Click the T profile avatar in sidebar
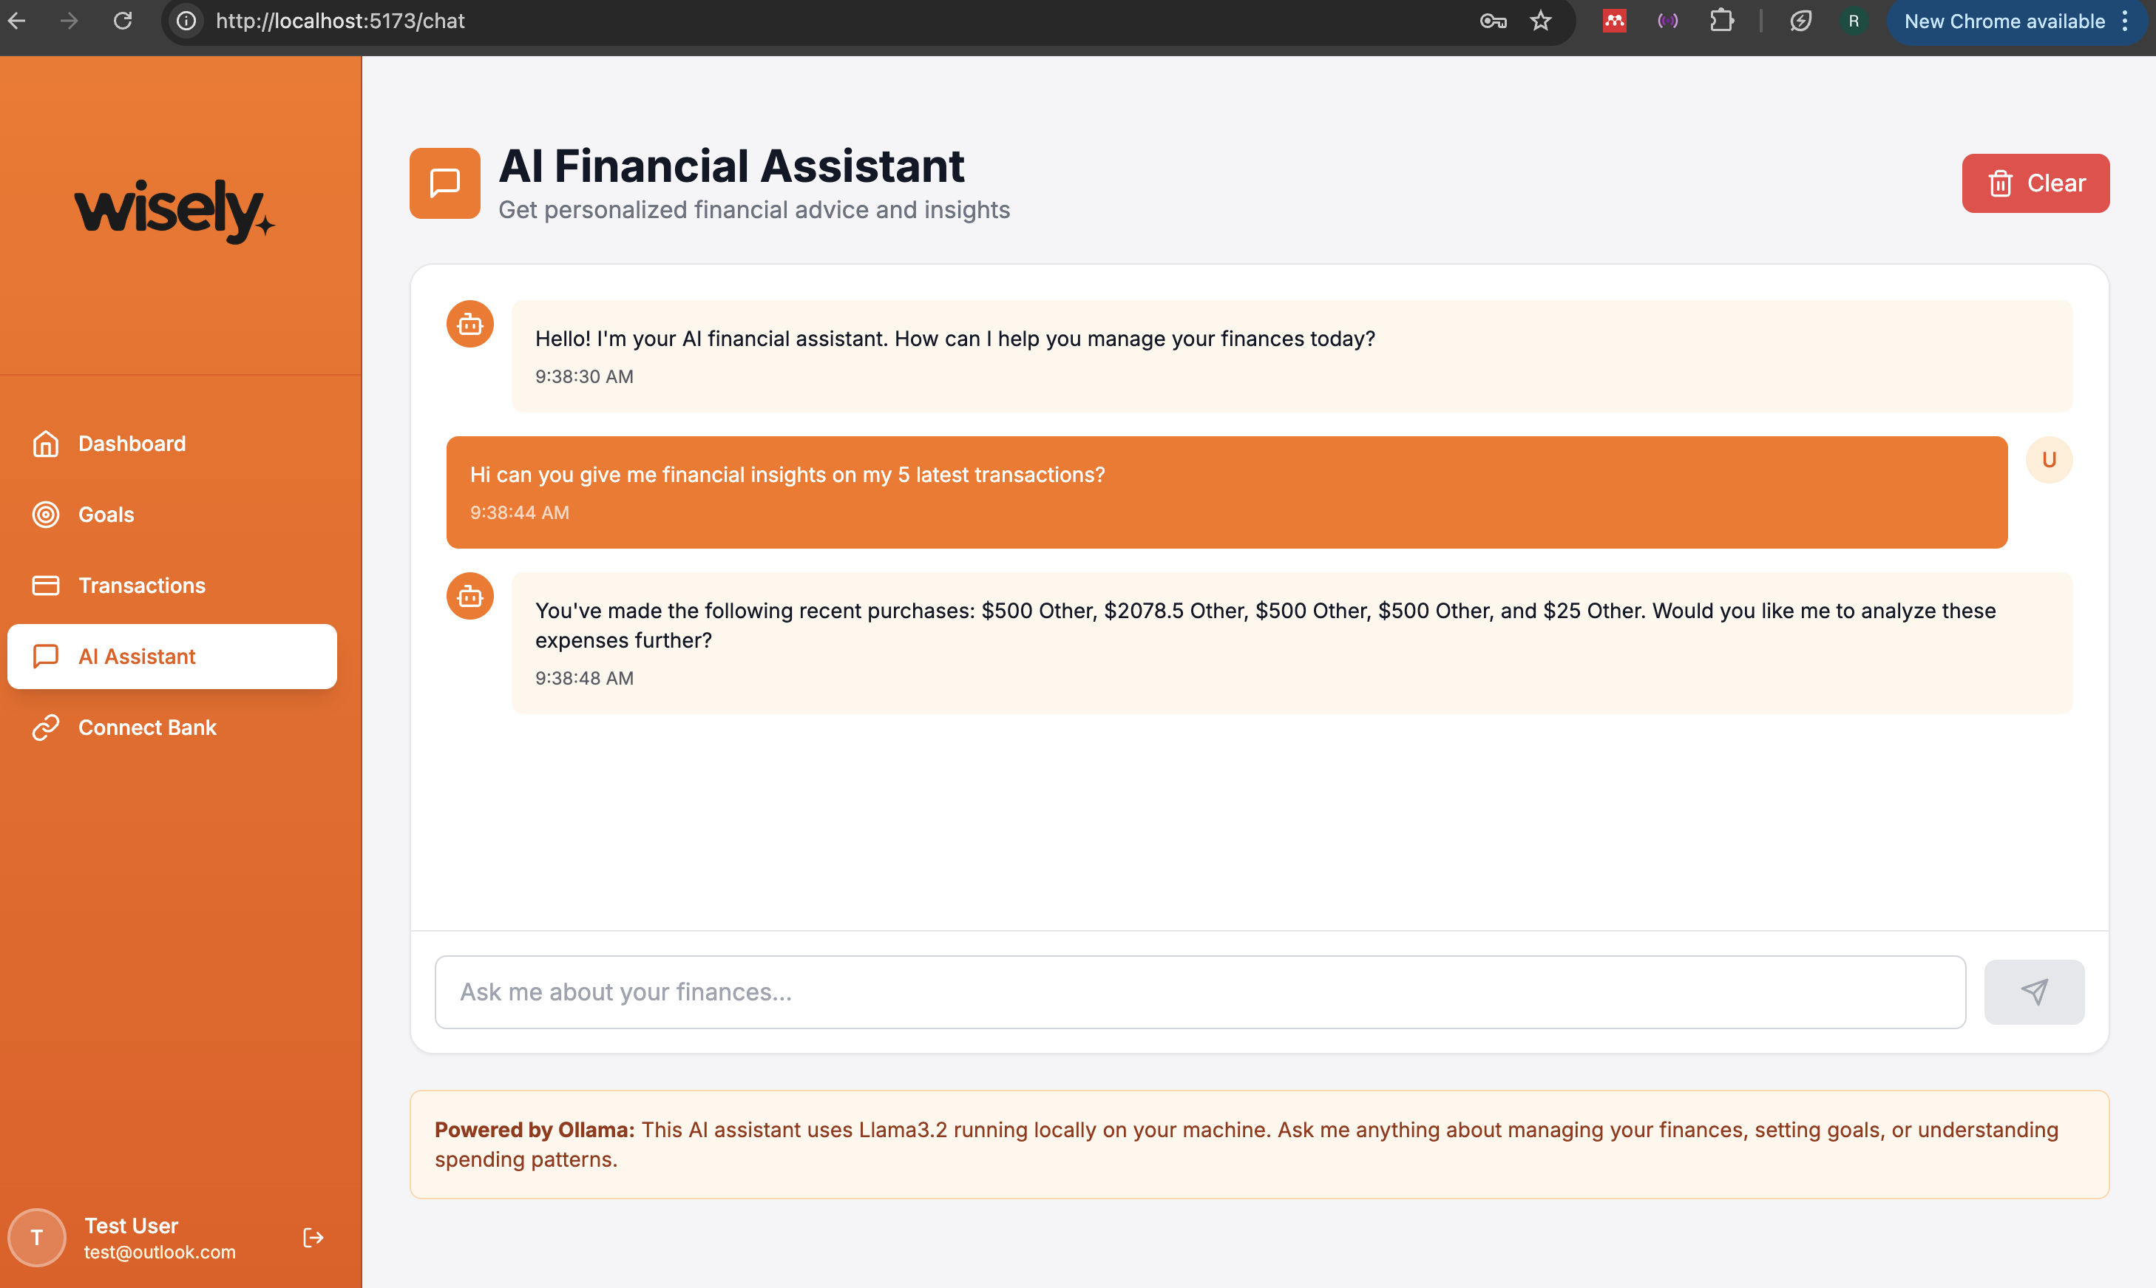This screenshot has width=2156, height=1288. click(x=36, y=1237)
